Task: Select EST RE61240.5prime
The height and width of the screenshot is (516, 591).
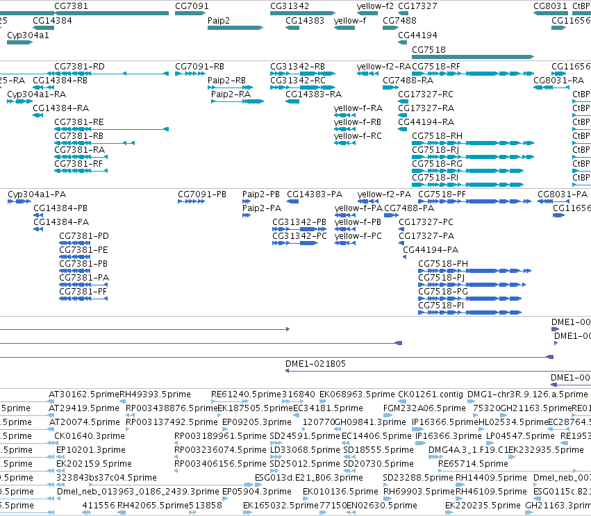Action: 246,394
